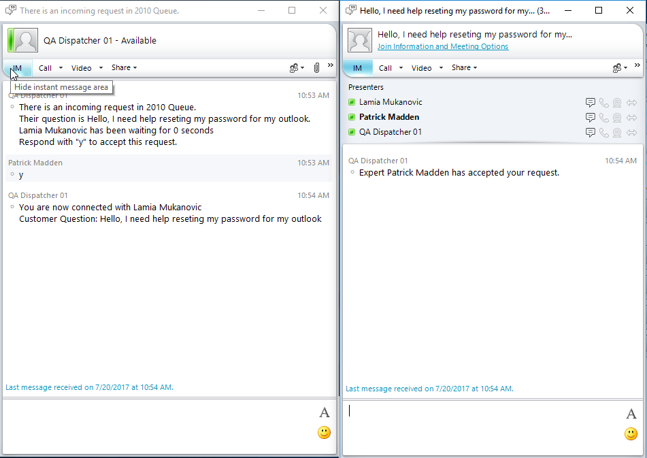Click IM icon for QA Dispatcher 01
Screen dimensions: 647x458
point(591,132)
